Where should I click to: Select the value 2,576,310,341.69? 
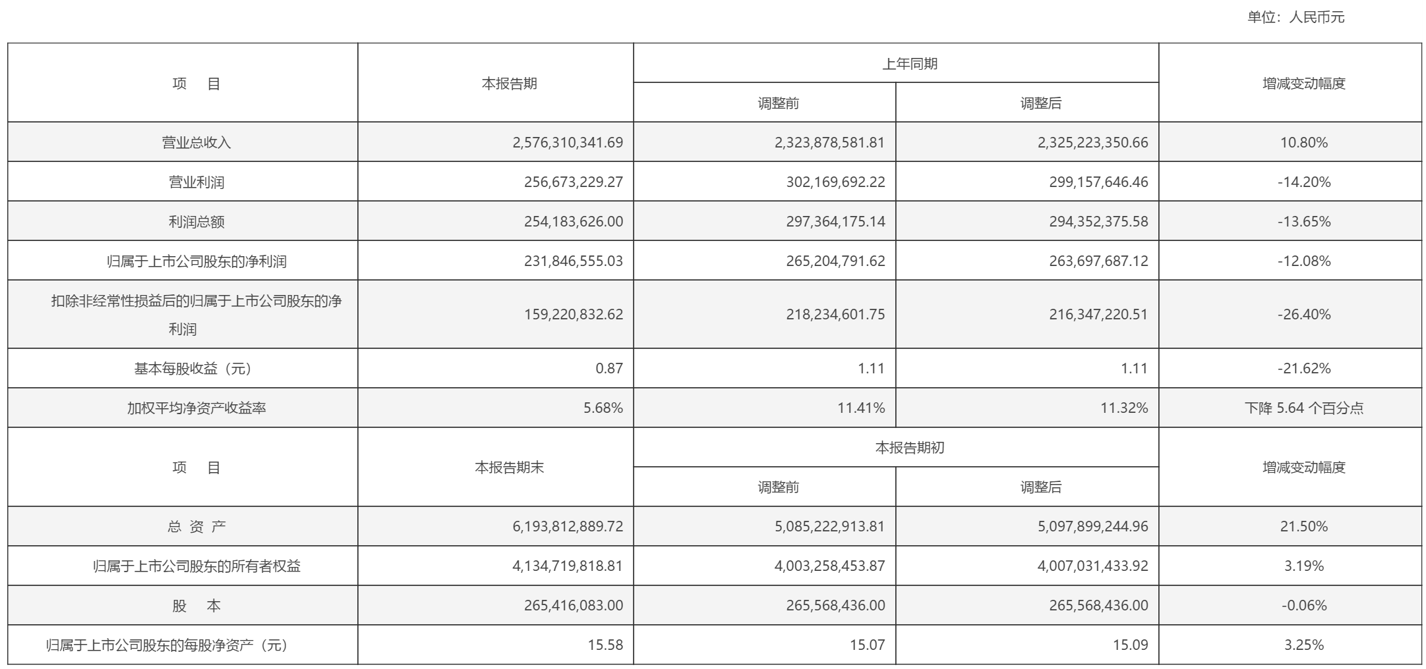pyautogui.click(x=568, y=142)
